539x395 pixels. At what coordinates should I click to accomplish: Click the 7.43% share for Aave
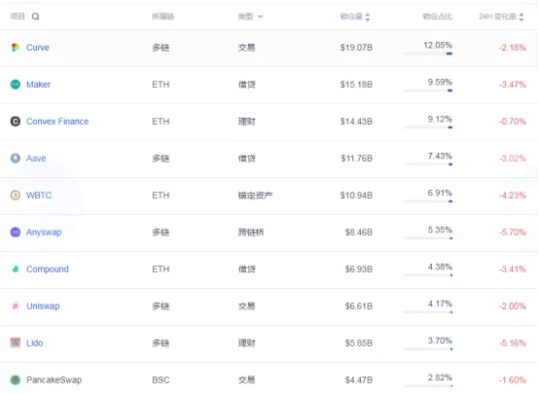click(440, 156)
